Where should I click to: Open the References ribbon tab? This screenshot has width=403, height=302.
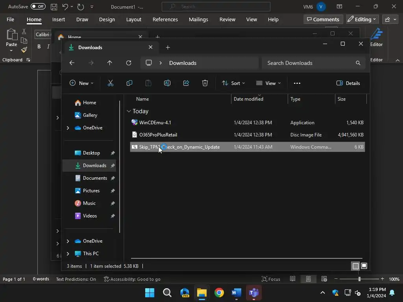pos(165,20)
